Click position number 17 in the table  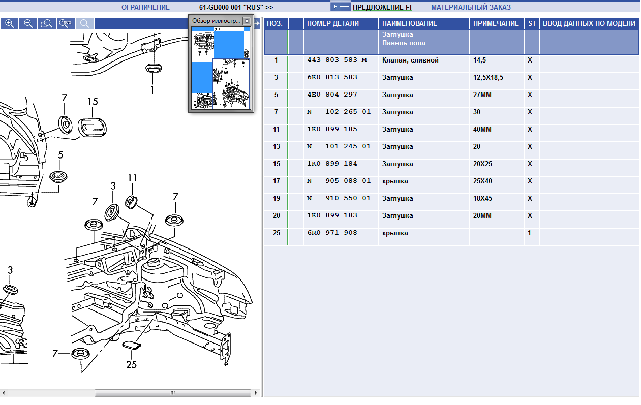coord(276,181)
